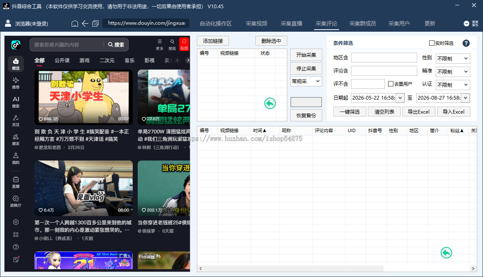Viewport: 483px width, 277px height.
Task: Click the 停止采集 button
Action: [x=306, y=68]
